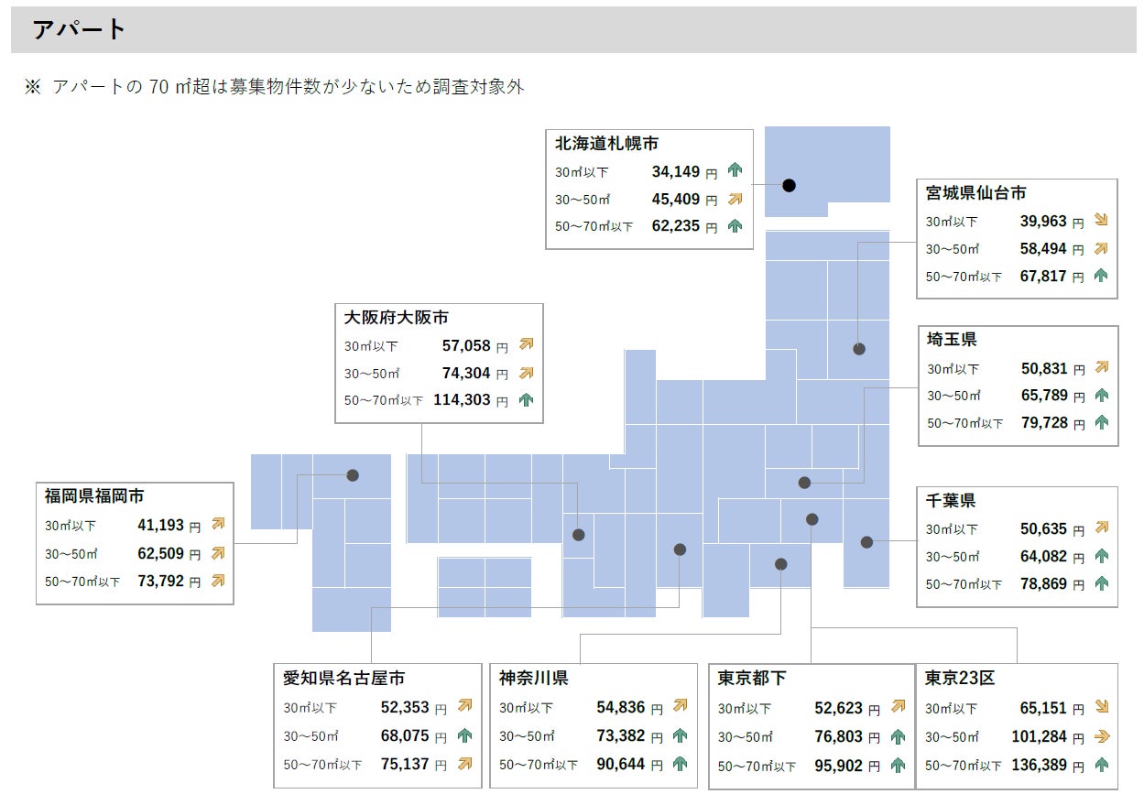Click 30〜50㎡ label in 東京都下 box

(x=746, y=737)
